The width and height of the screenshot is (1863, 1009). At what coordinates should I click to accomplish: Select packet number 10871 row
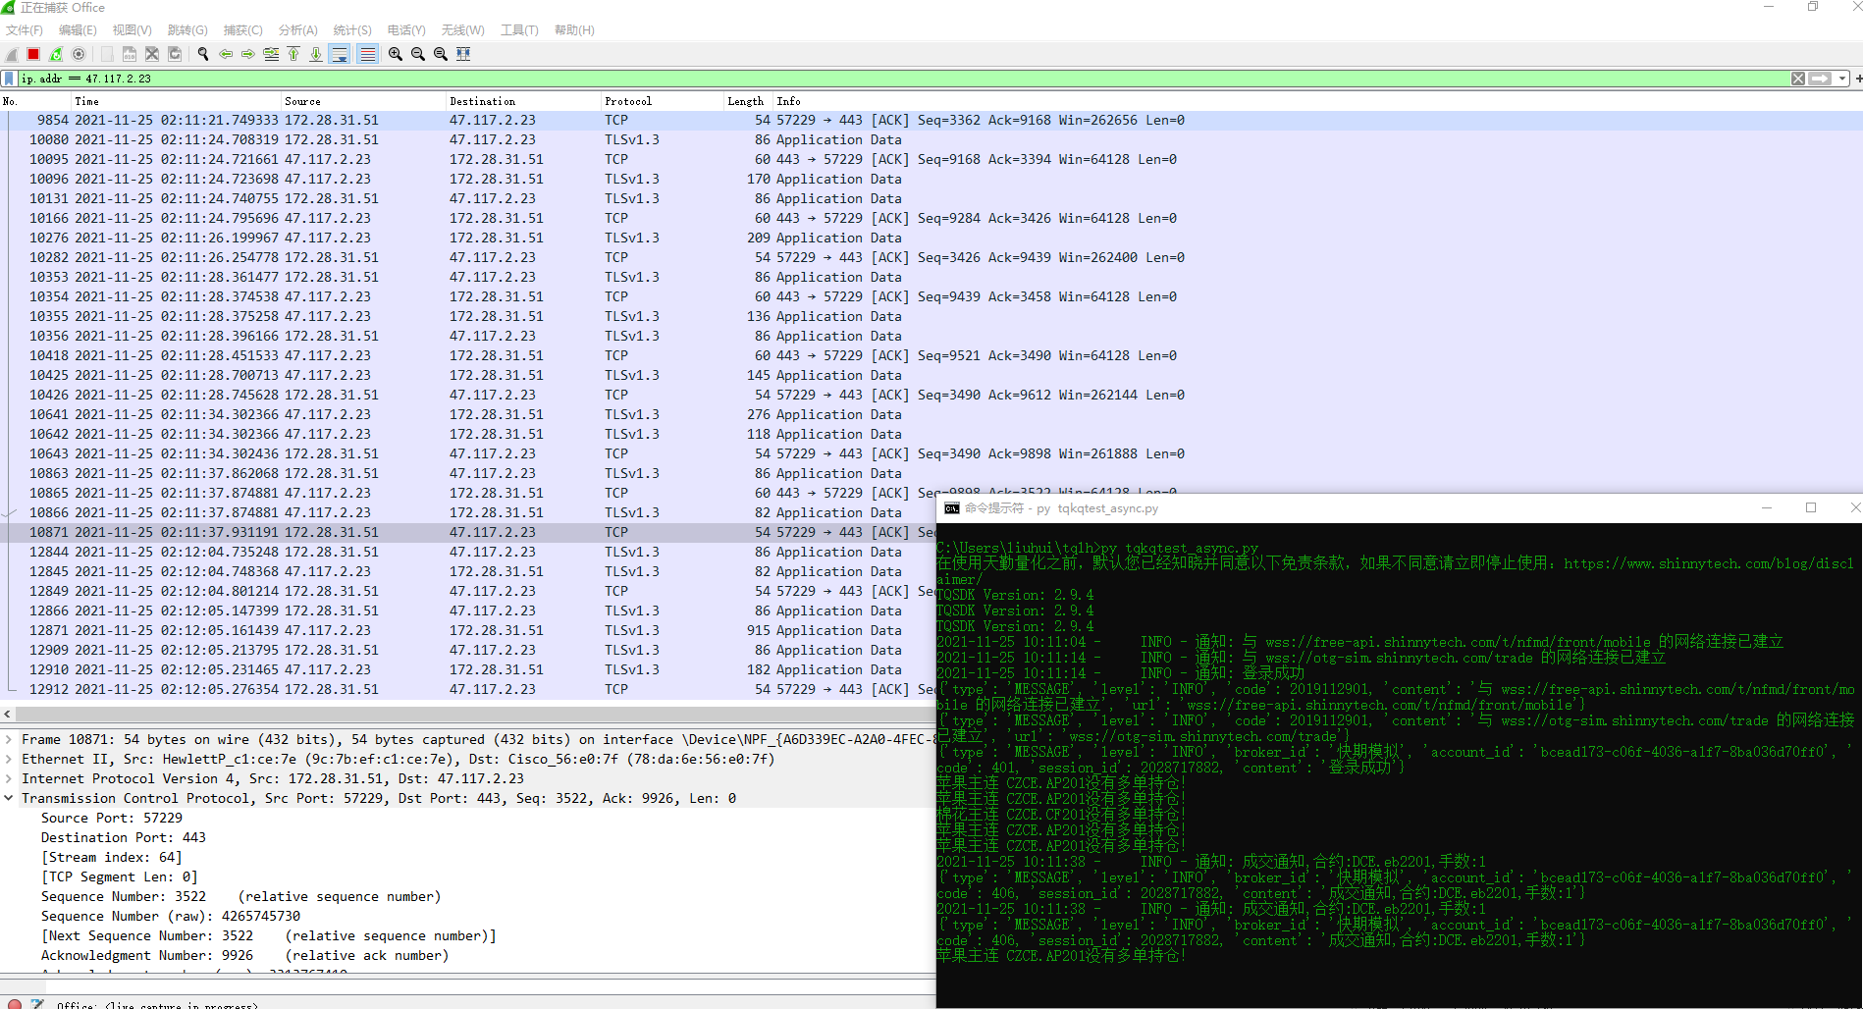tap(467, 533)
